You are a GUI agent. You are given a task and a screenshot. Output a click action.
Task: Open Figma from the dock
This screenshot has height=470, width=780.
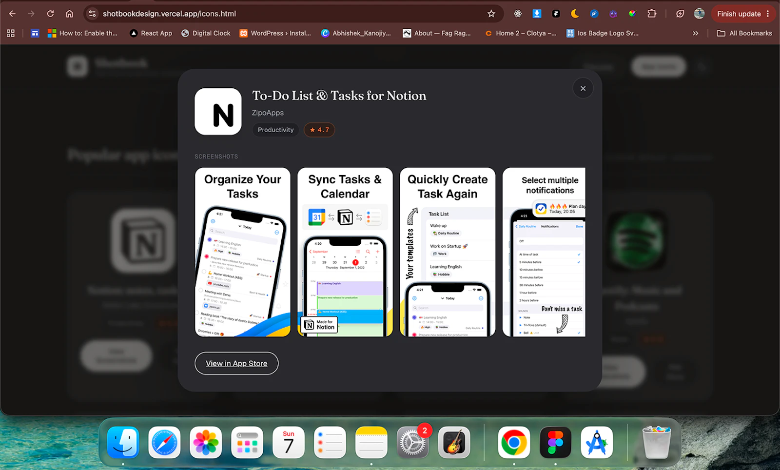pos(555,442)
